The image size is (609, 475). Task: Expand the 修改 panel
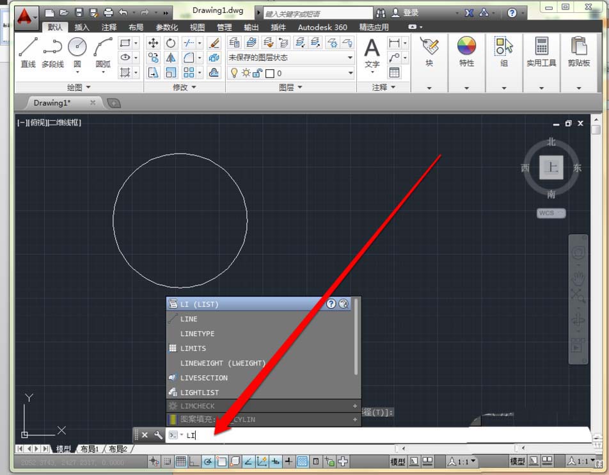(184, 88)
